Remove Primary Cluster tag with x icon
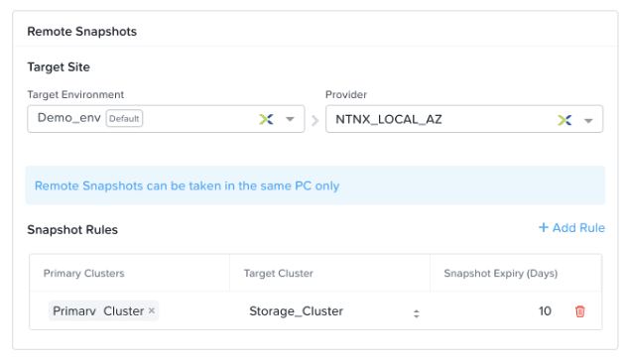Image resolution: width=627 pixels, height=363 pixels. point(152,310)
